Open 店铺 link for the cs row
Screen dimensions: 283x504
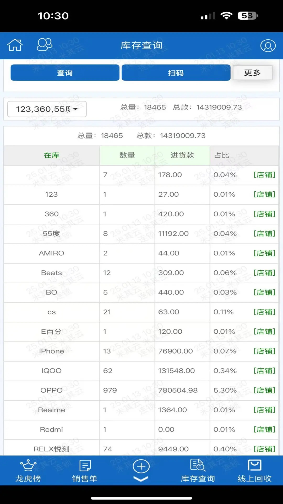tap(264, 312)
